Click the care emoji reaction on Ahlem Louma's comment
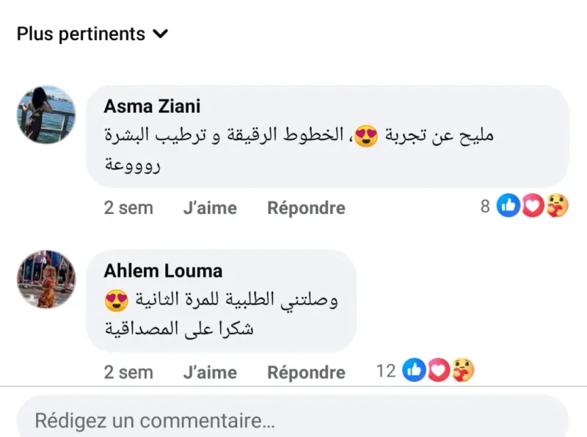The height and width of the screenshot is (437, 587). 462,371
